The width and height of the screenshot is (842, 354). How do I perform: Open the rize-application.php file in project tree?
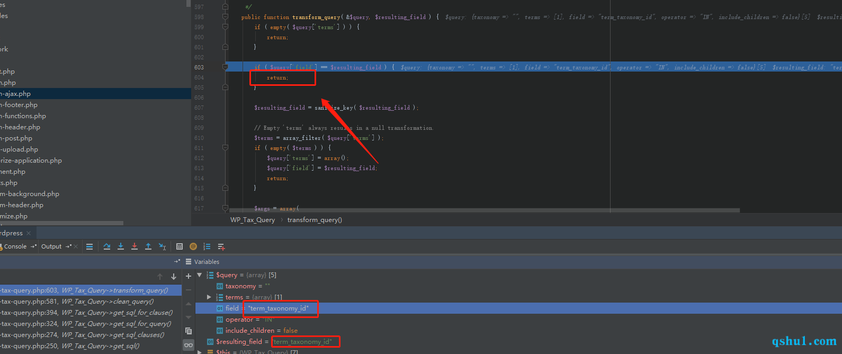point(31,161)
